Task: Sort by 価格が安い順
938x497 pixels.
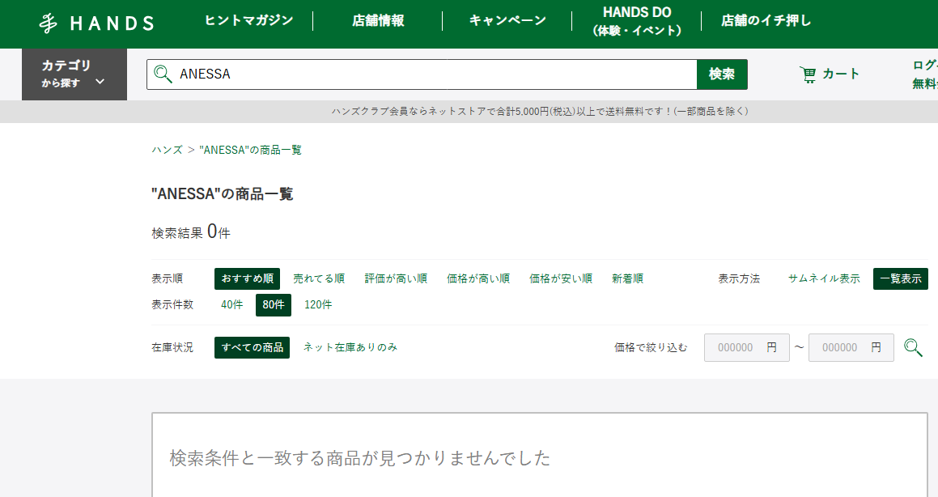Action: (x=561, y=278)
